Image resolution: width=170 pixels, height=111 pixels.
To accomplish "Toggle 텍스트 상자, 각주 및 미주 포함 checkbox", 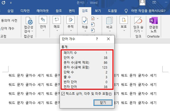I will pos(63,94).
